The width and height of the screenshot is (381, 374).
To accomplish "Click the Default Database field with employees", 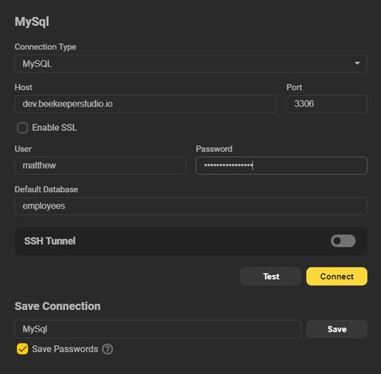I will click(x=191, y=206).
